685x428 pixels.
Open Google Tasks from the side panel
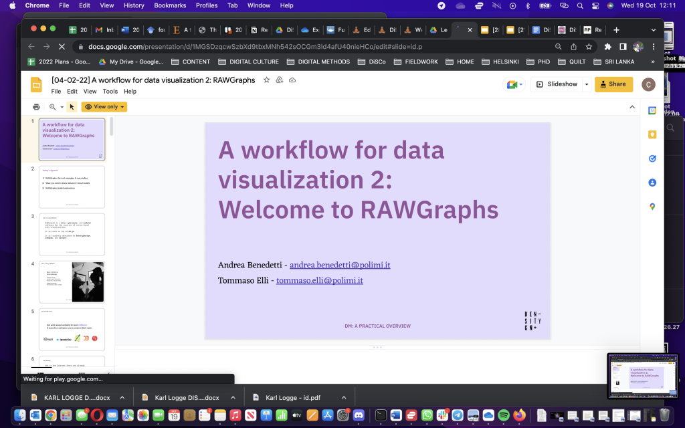point(652,158)
